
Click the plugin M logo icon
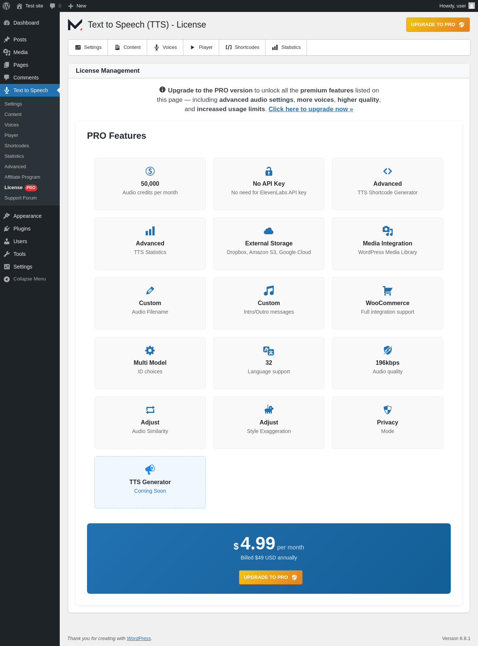(75, 25)
